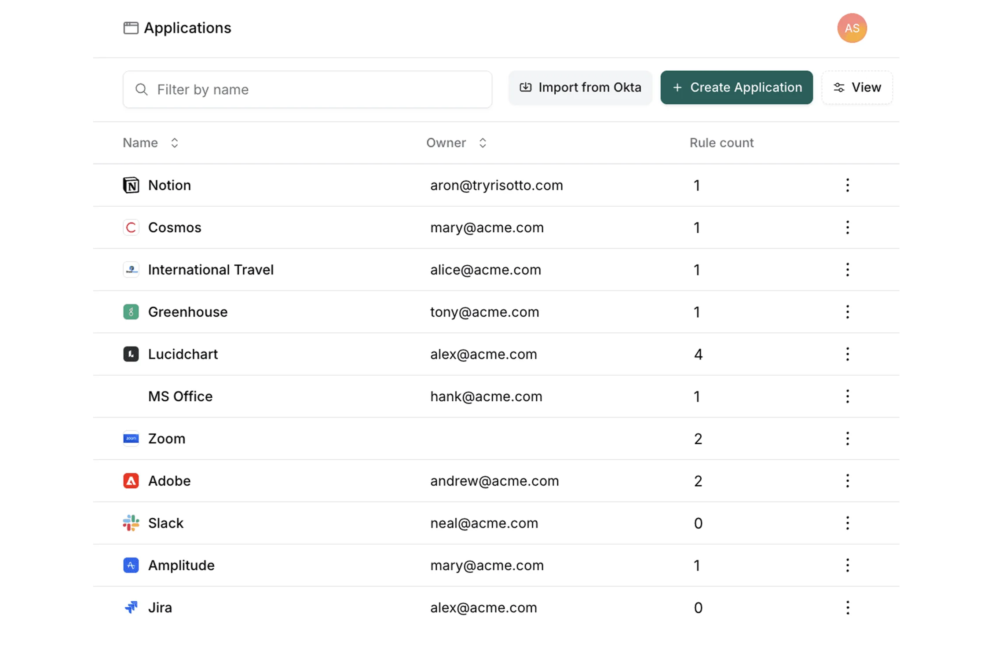Click the Lucidchart app icon
The height and width of the screenshot is (648, 992).
click(x=131, y=354)
